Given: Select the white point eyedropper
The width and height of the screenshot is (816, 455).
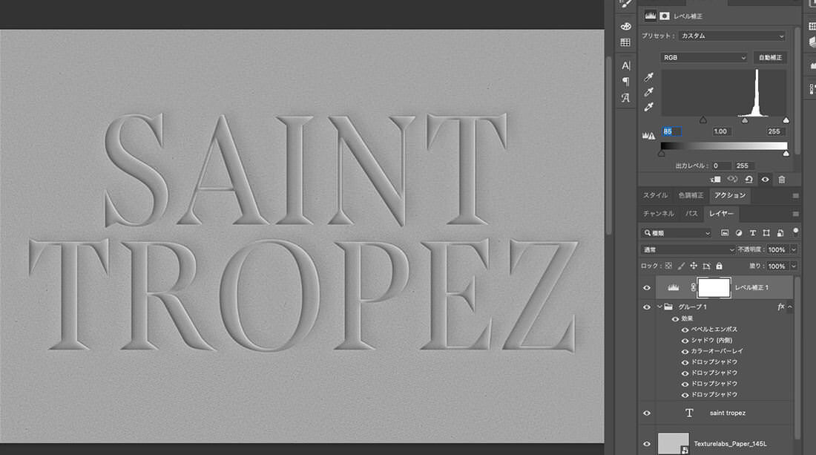Looking at the screenshot, I should (648, 107).
